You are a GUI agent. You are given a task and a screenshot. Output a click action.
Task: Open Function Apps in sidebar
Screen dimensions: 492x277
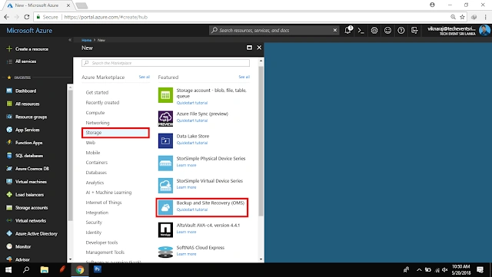tap(29, 143)
